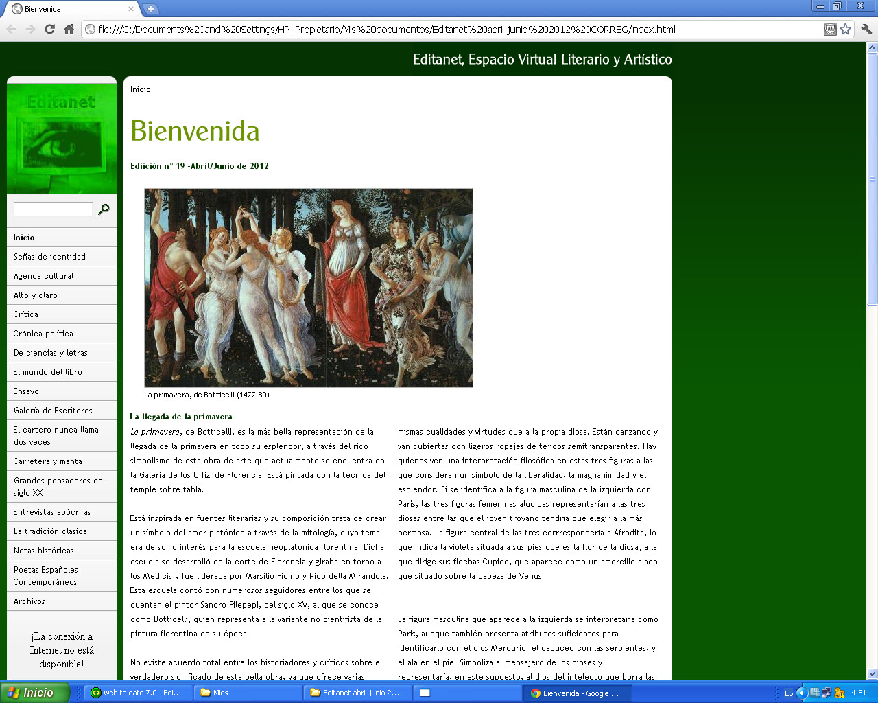Click La llegada de la primavera heading

(181, 417)
